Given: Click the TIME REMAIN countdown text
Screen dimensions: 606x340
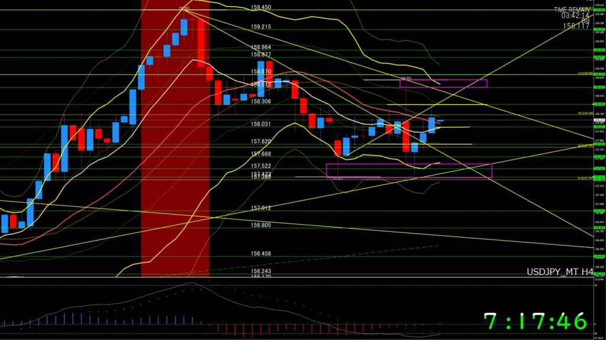Looking at the screenshot, I should (572, 9).
